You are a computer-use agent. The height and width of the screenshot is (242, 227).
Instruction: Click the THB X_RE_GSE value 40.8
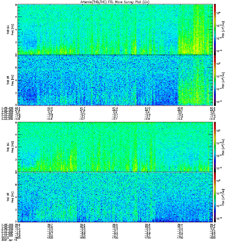(180, 108)
